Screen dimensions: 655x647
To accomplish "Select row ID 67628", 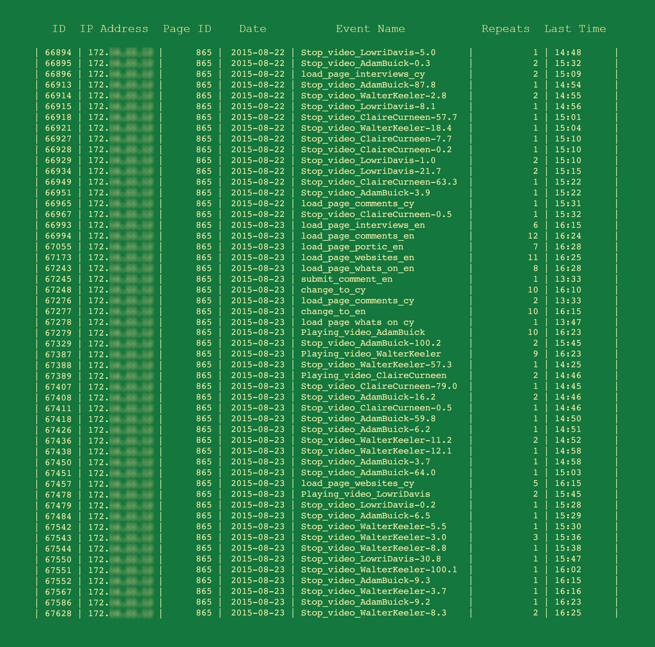I will (58, 613).
